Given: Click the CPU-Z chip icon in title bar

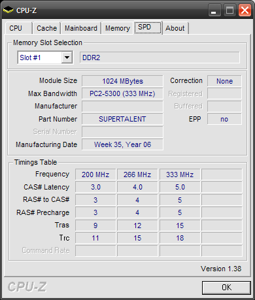Looking at the screenshot, I should (x=8, y=10).
